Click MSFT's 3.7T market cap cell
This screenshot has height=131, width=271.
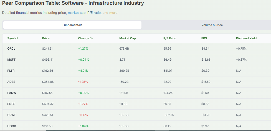coord(122,60)
